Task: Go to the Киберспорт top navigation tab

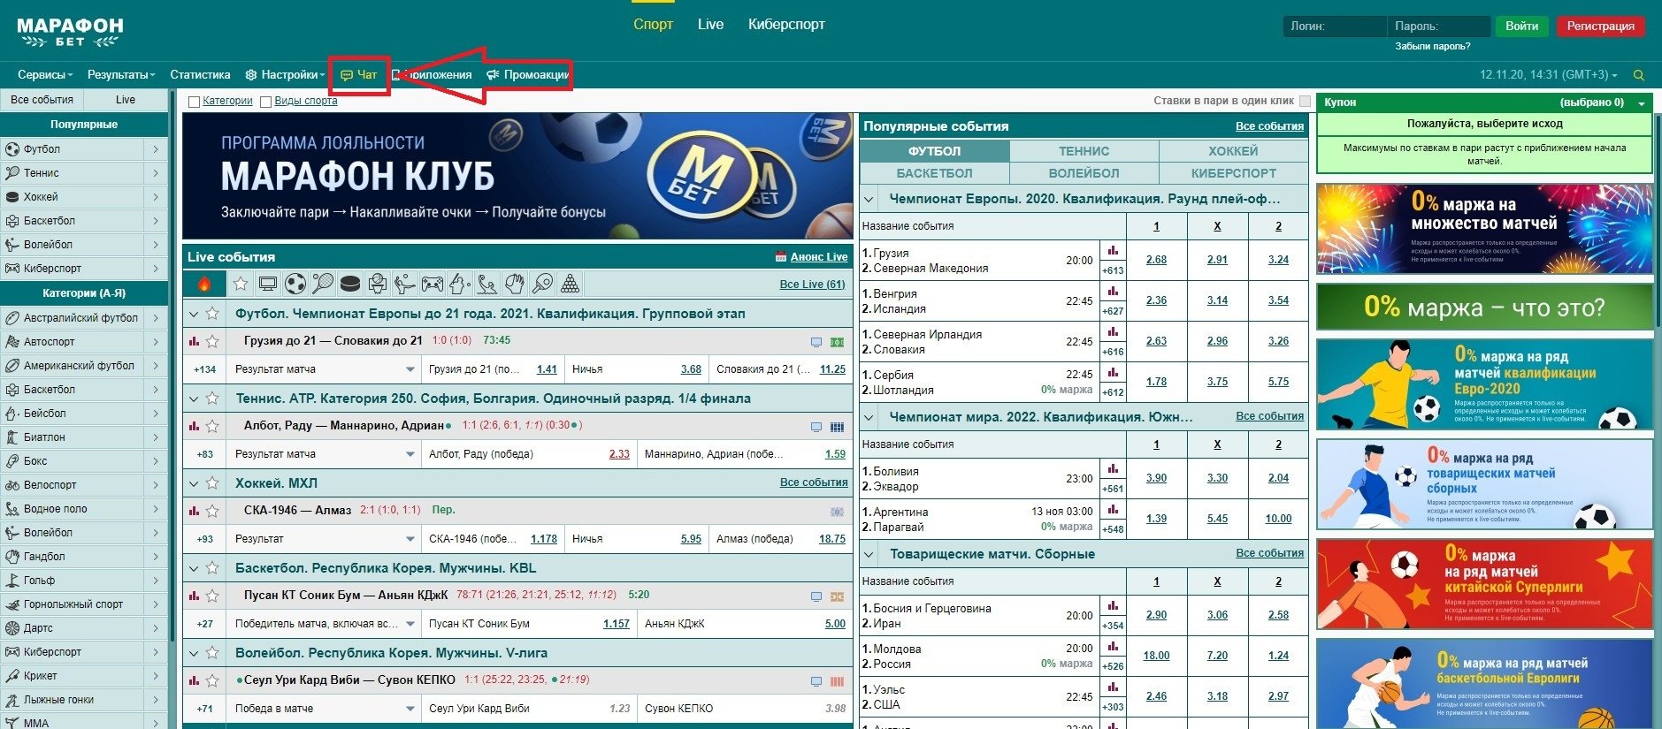Action: pyautogui.click(x=786, y=25)
